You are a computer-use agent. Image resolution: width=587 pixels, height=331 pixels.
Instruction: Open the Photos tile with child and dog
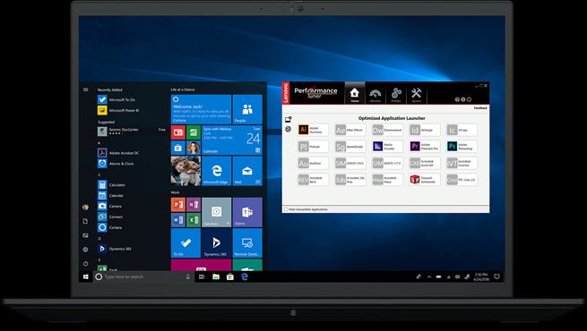186,171
